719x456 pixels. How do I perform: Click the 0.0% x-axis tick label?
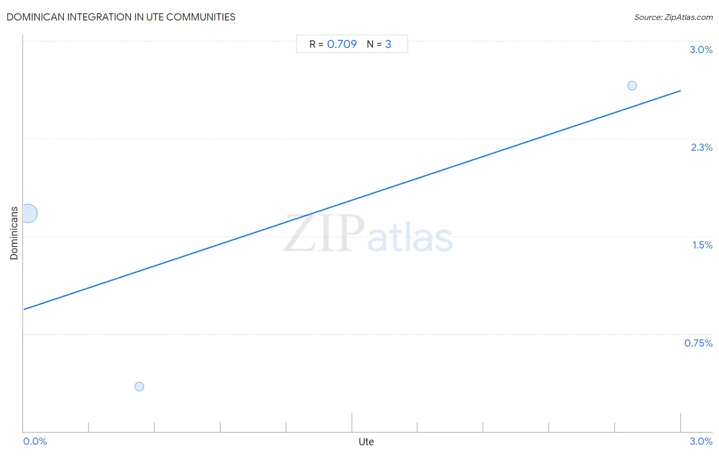pyautogui.click(x=35, y=441)
